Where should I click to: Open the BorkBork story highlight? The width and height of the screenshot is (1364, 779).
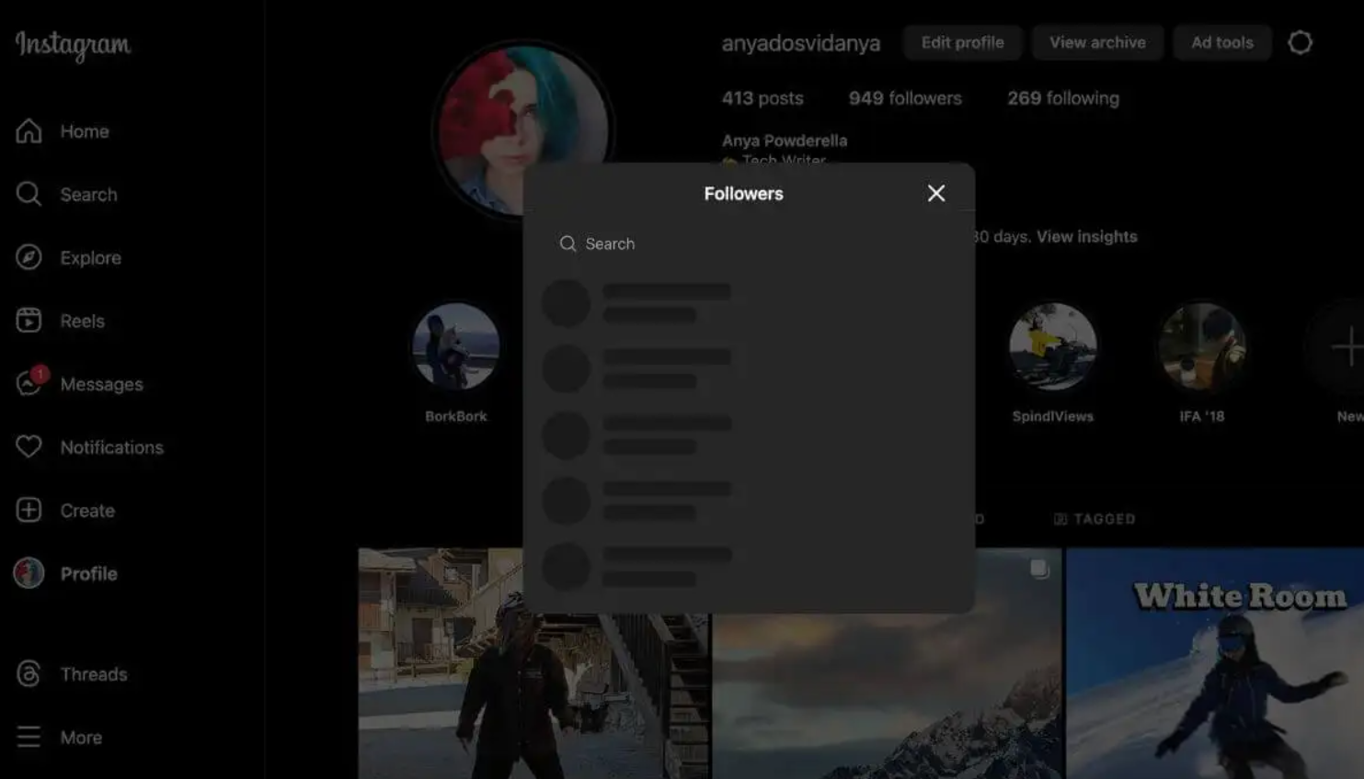(456, 347)
